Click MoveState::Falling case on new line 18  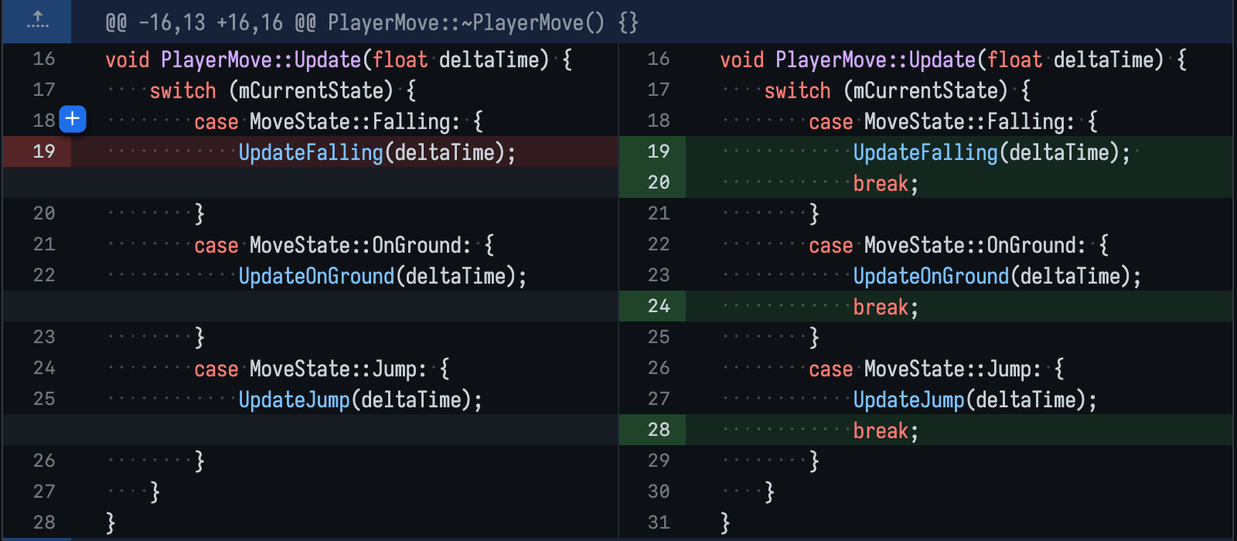(x=969, y=121)
